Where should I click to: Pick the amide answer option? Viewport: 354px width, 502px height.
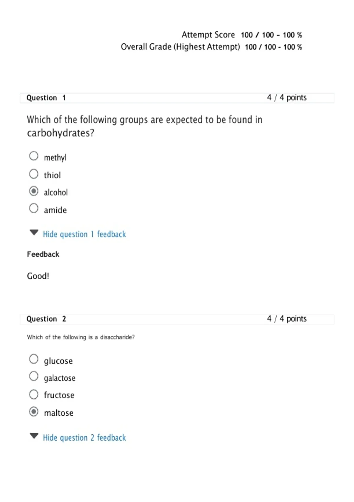[34, 208]
